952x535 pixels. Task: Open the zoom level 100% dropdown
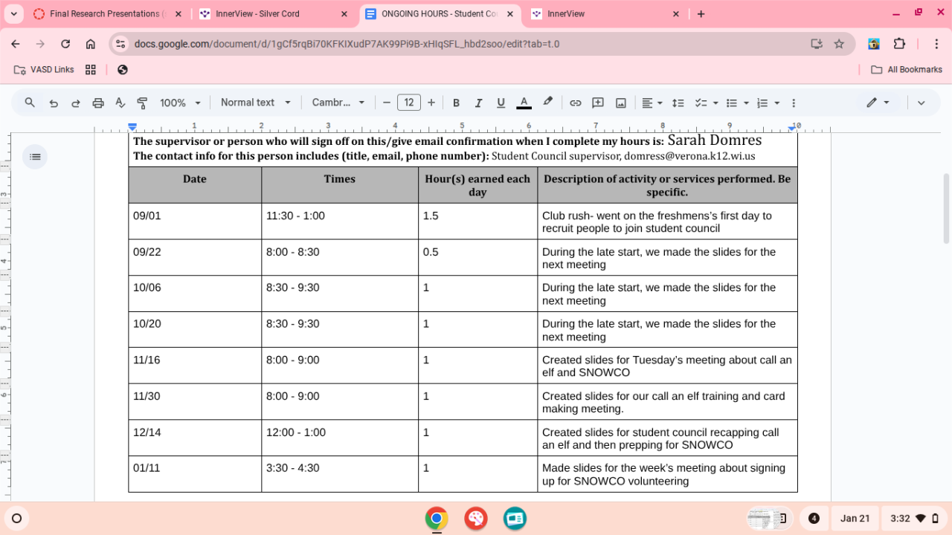pyautogui.click(x=181, y=103)
